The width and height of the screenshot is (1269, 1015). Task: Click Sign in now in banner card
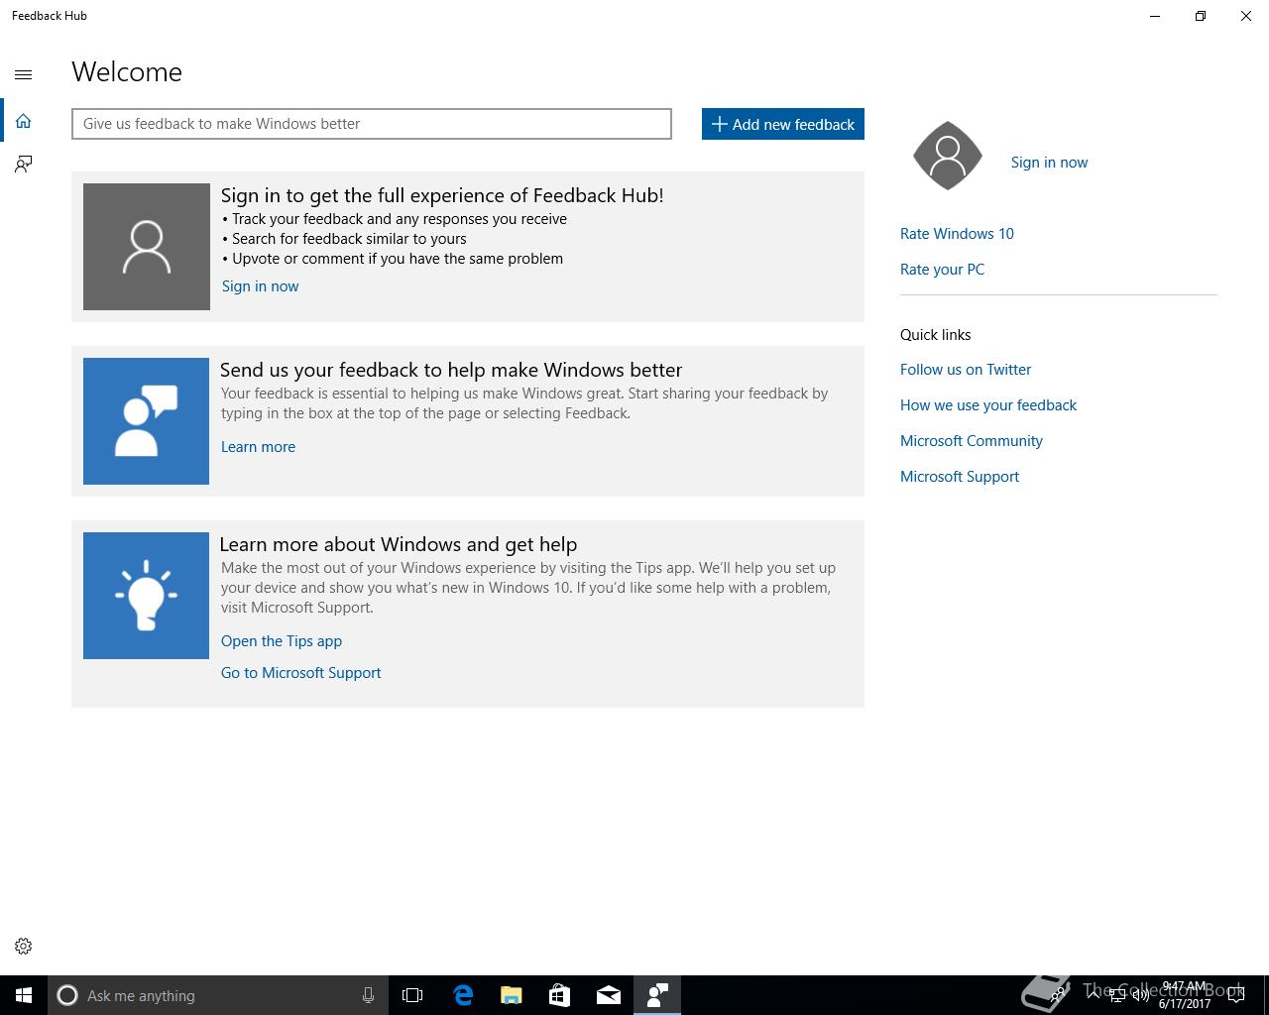point(260,286)
